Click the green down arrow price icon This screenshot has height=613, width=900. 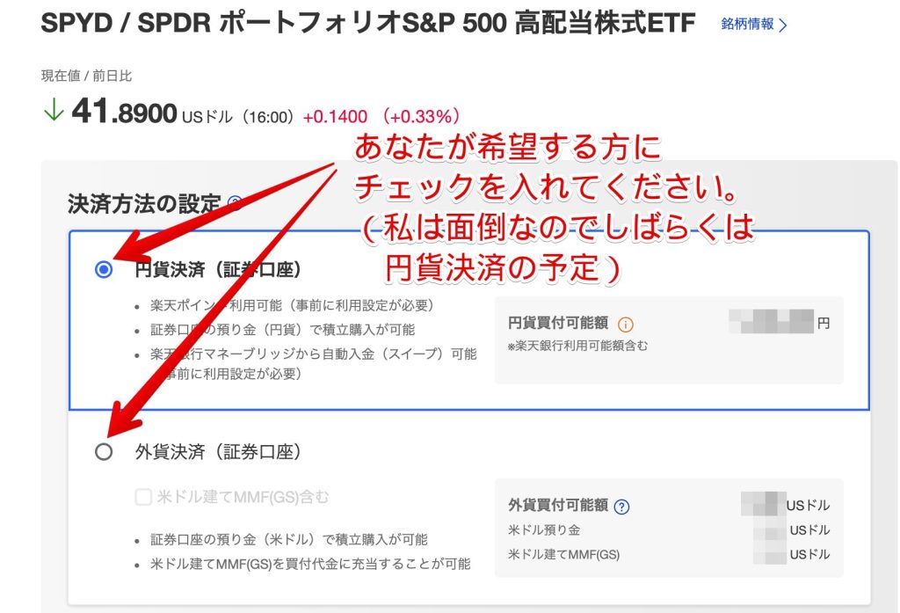point(54,112)
